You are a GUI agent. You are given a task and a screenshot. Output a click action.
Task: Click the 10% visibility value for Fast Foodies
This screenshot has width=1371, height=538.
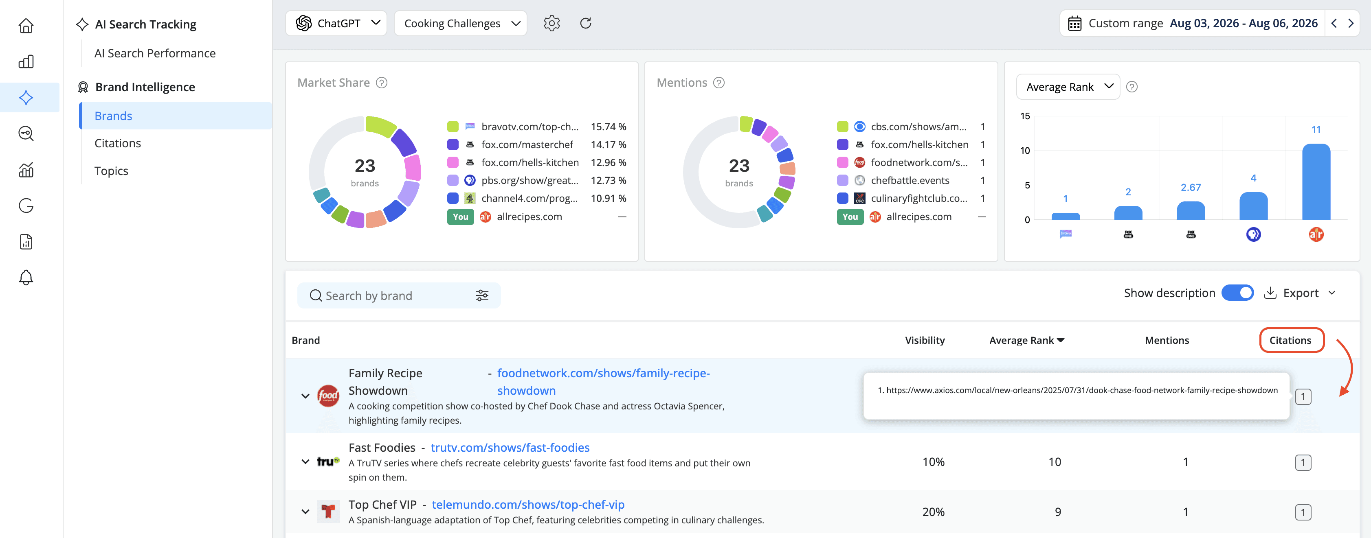(x=933, y=463)
